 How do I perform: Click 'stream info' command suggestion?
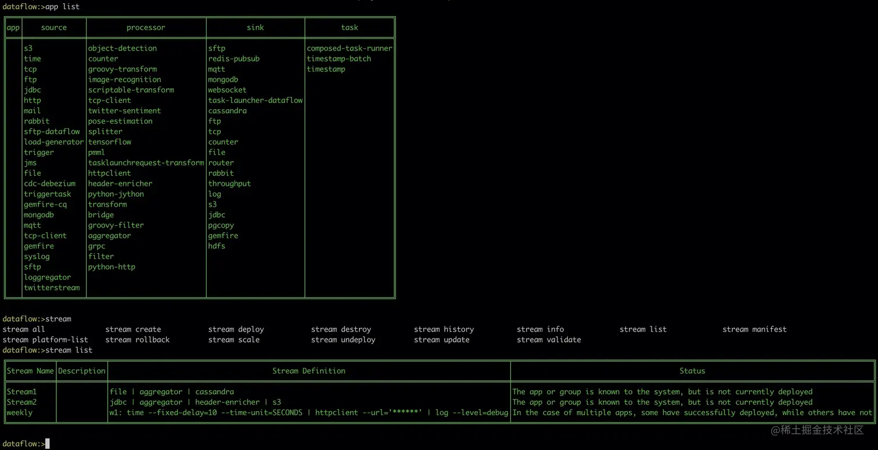pyautogui.click(x=541, y=329)
